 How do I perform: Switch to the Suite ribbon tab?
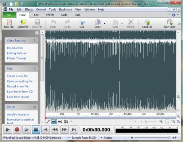click(77, 15)
